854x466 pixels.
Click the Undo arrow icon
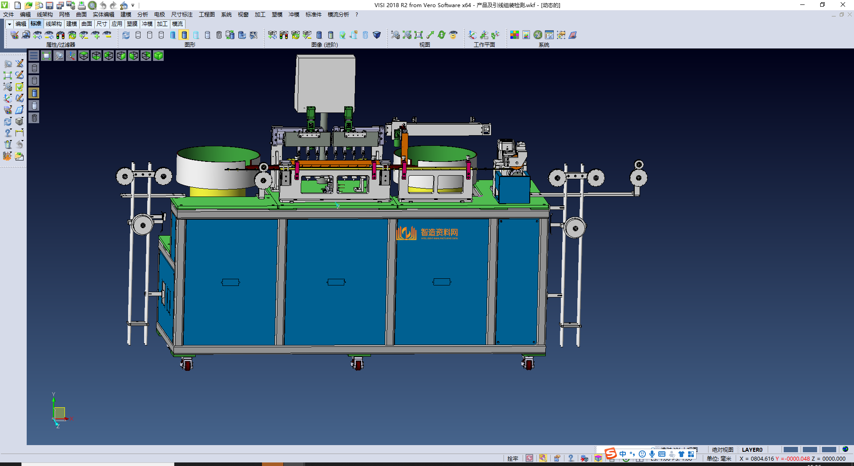point(103,5)
